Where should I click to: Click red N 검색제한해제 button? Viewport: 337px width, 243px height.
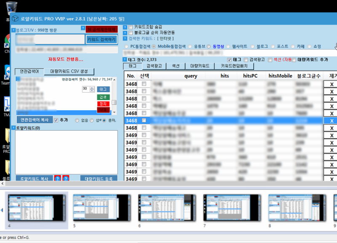(x=102, y=29)
